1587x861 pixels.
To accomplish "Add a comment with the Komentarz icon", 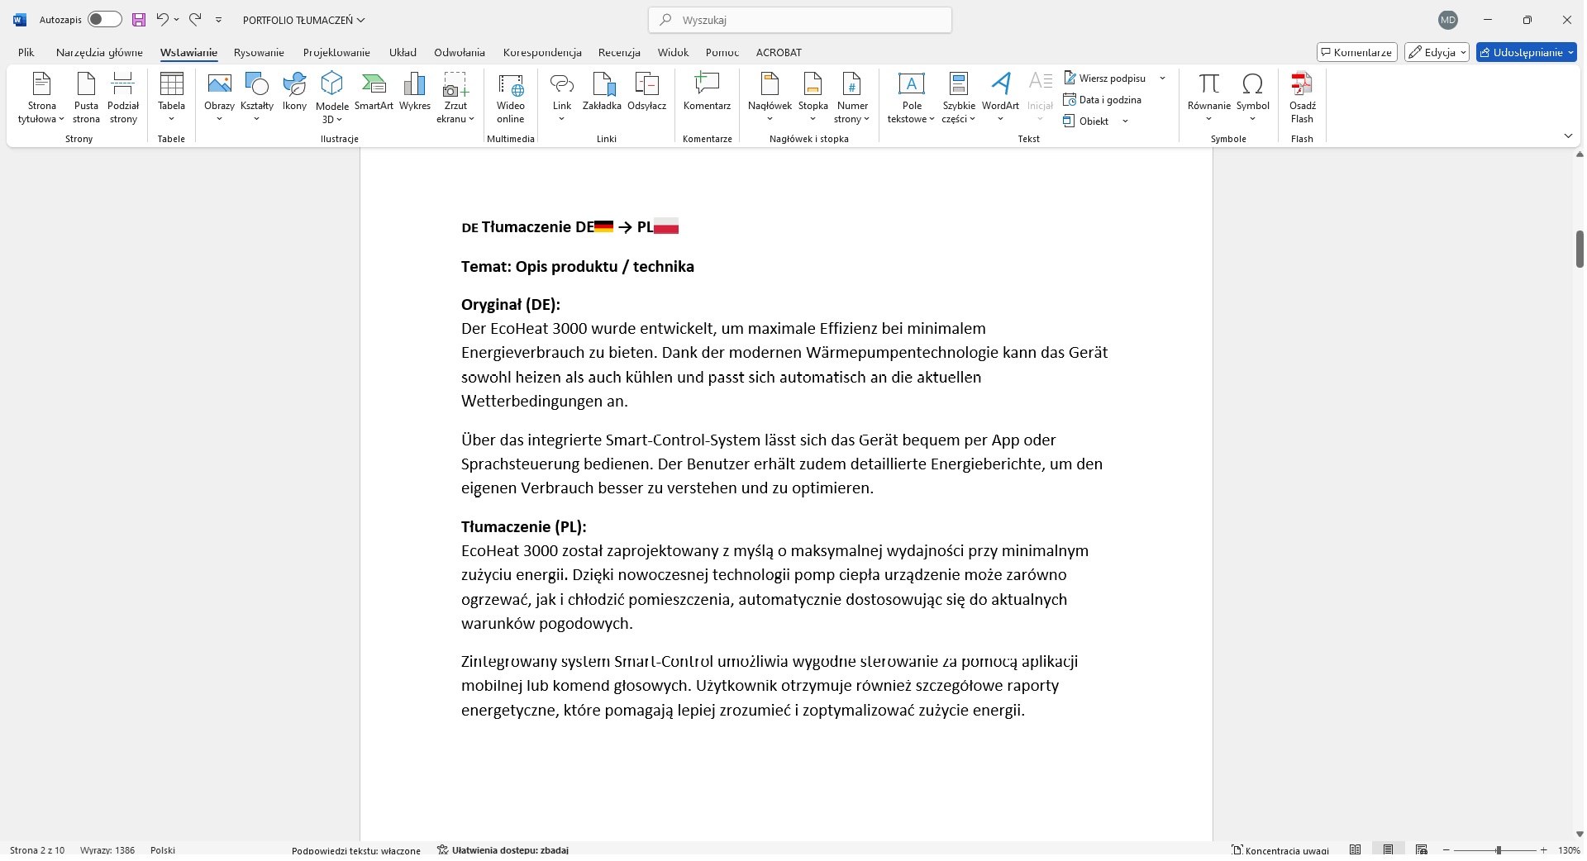I will (x=707, y=92).
